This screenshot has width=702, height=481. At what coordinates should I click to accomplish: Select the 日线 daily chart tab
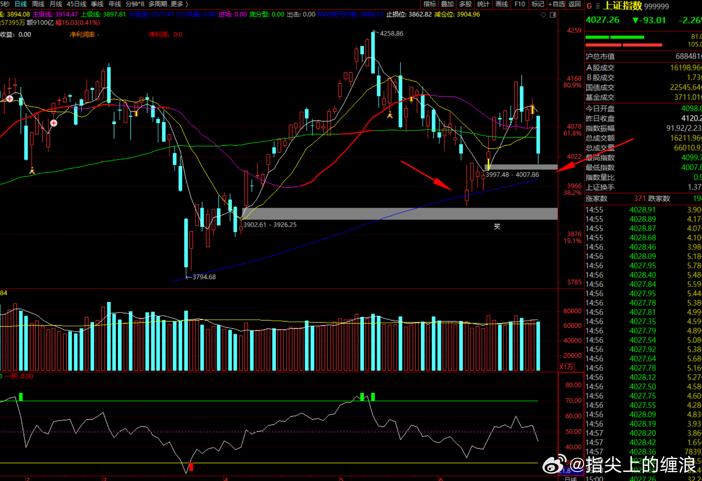pyautogui.click(x=21, y=4)
